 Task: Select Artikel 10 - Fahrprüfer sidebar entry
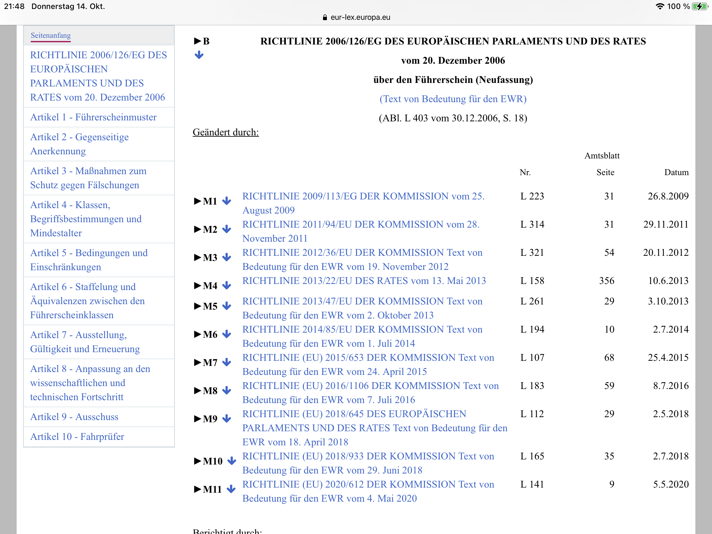point(77,437)
